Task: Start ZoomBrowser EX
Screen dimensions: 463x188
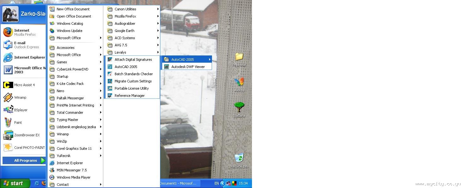Action: pyautogui.click(x=24, y=135)
